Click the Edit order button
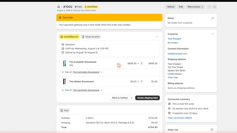The image size is (237, 133). pyautogui.click(x=181, y=7)
